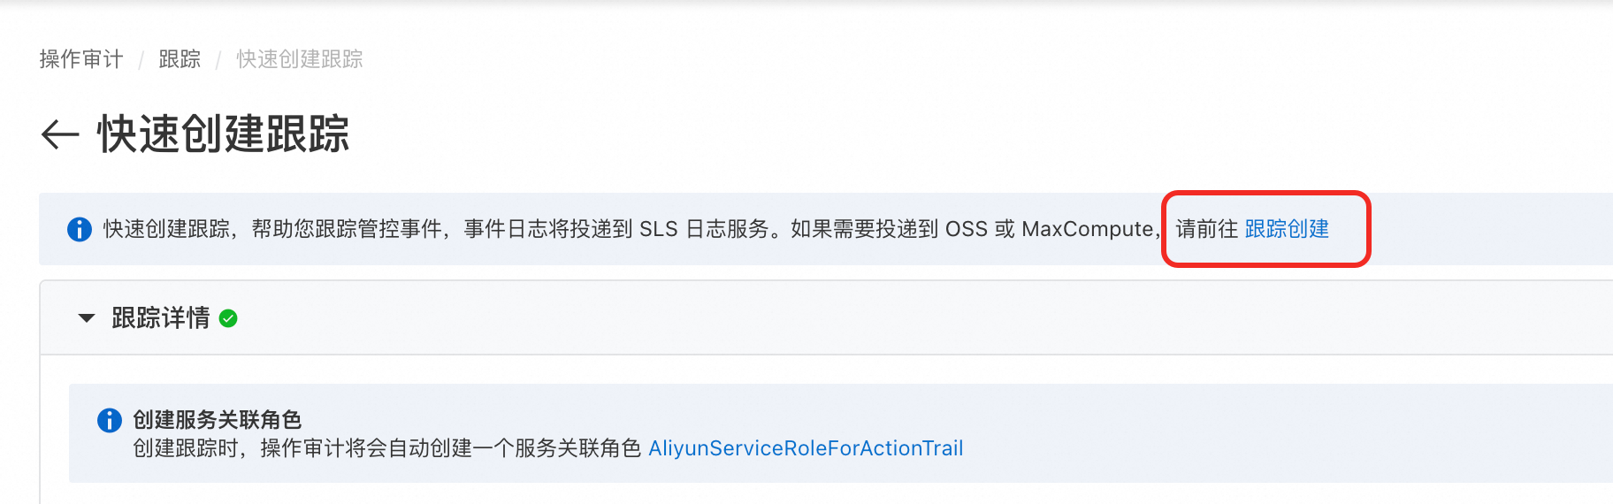Click the info icon beside 创建服务关联角色
The image size is (1613, 504).
click(110, 420)
